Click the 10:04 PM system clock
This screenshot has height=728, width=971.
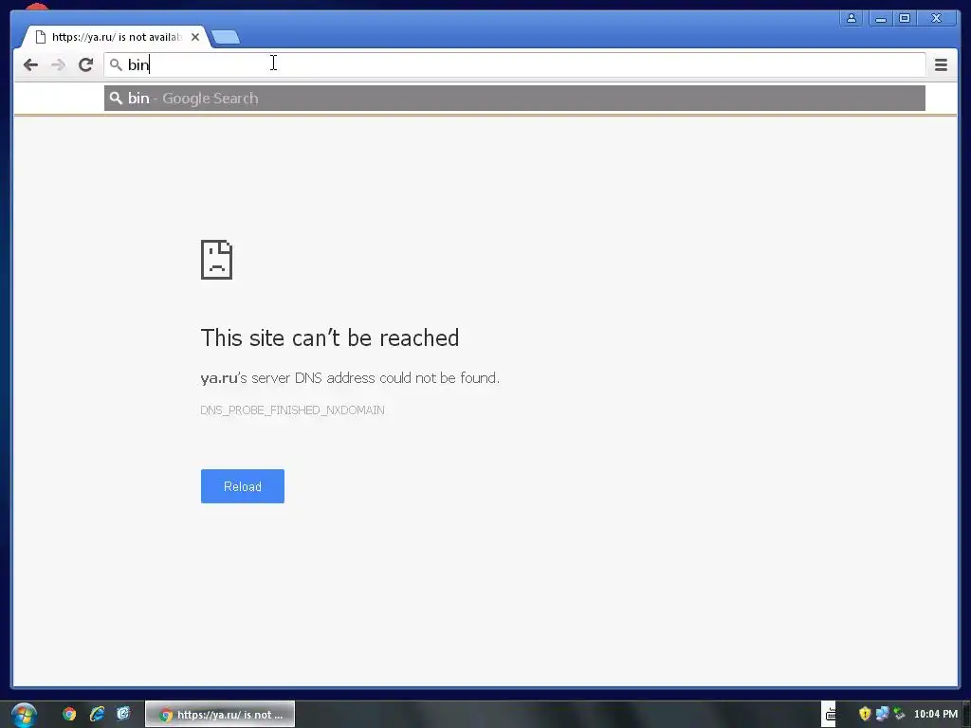click(x=936, y=715)
